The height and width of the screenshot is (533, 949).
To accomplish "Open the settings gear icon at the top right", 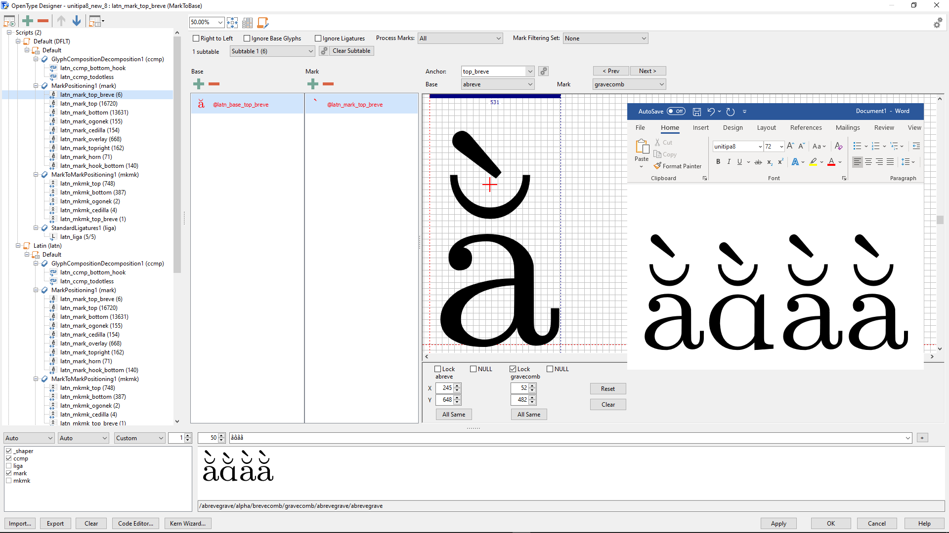I will (938, 23).
